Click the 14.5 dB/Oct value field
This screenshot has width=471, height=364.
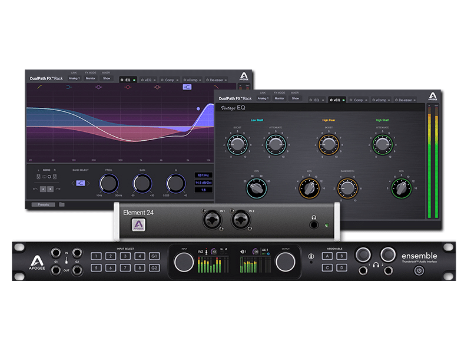pyautogui.click(x=203, y=183)
